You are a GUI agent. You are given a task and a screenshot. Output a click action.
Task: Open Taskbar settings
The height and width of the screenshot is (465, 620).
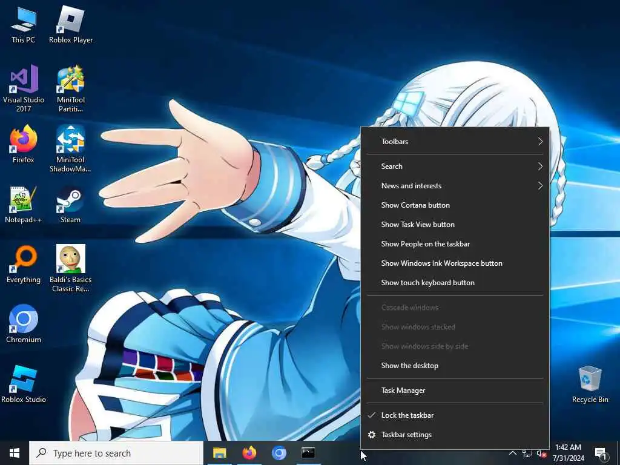(455, 435)
